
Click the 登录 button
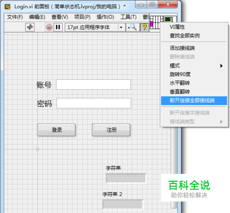click(x=56, y=130)
